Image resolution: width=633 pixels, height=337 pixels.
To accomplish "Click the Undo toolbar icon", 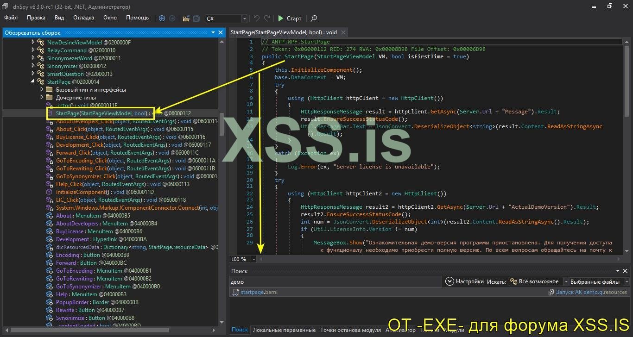I will pyautogui.click(x=257, y=19).
